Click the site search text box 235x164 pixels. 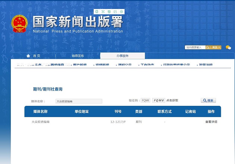195,47
